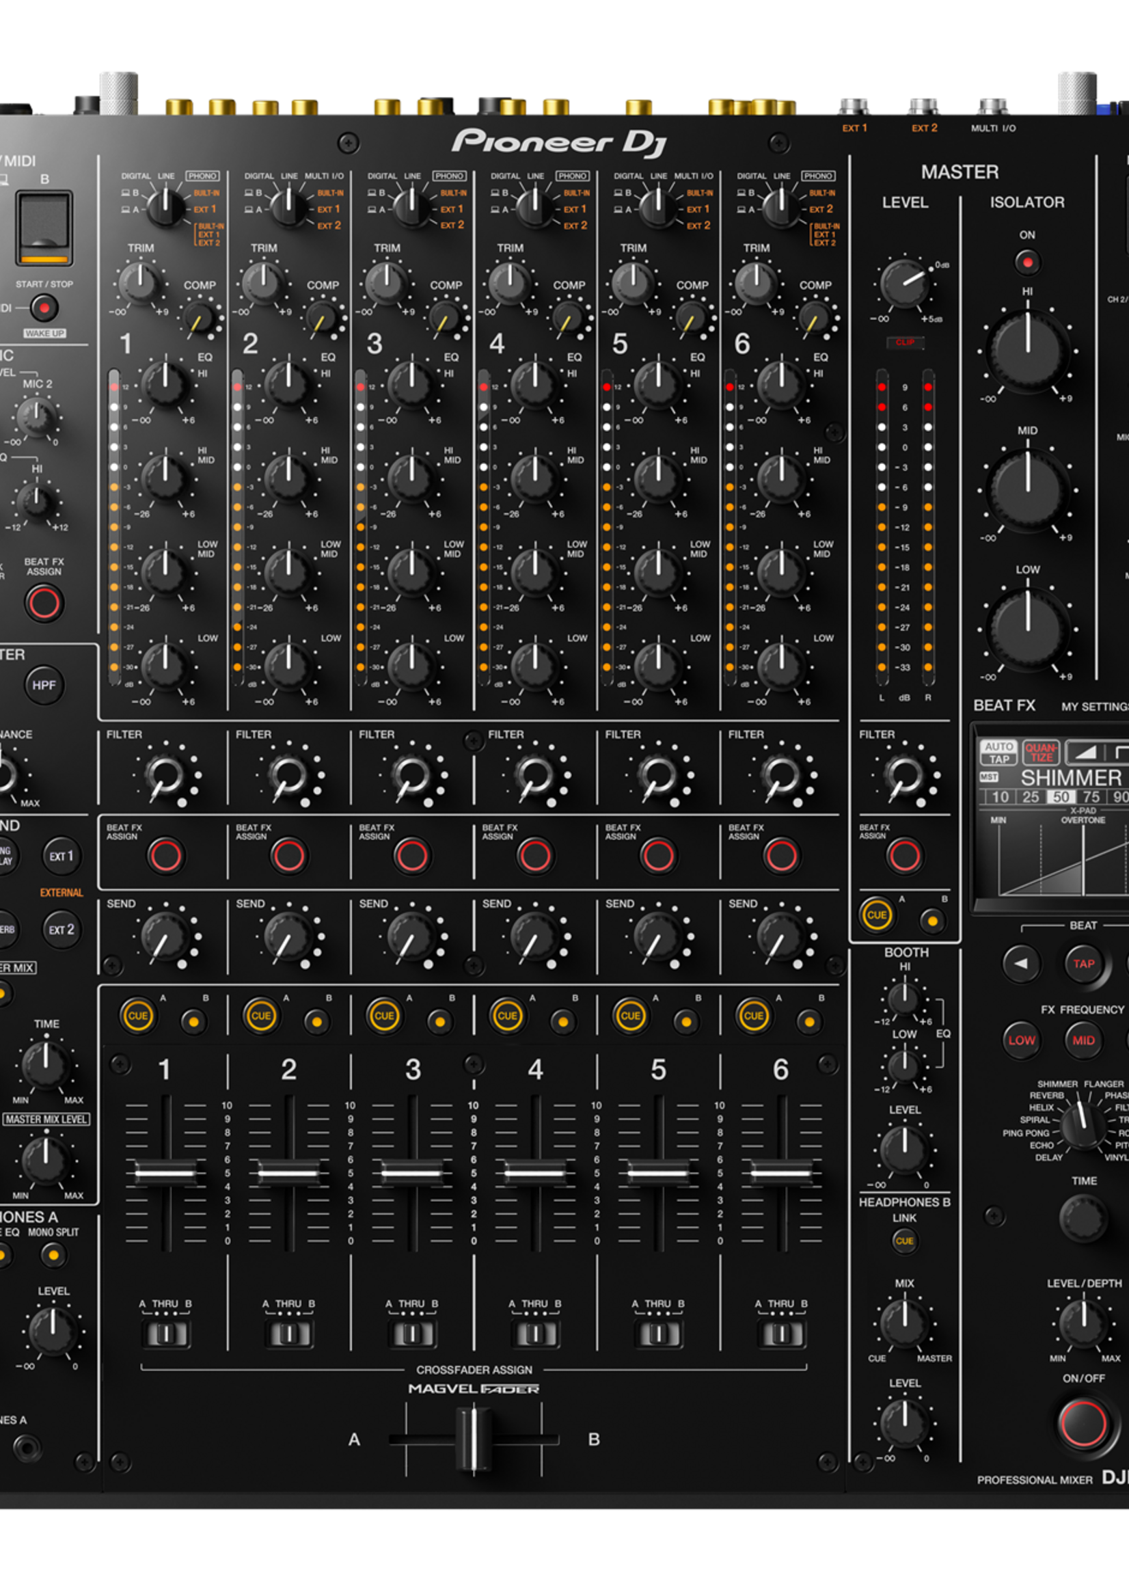Click the Isolator LOW knob

[1027, 630]
